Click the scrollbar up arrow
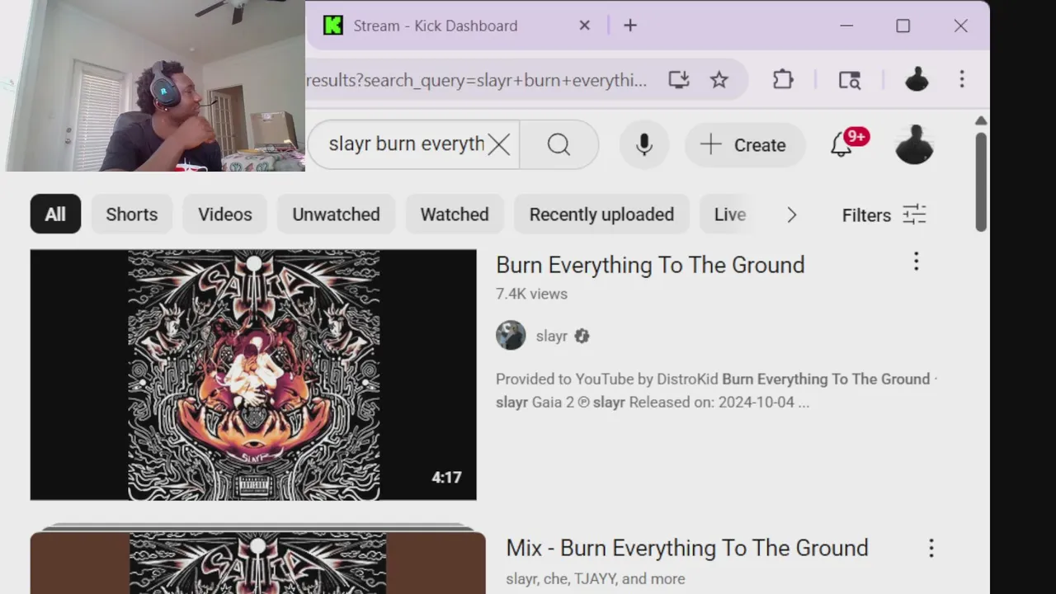This screenshot has height=594, width=1056. pyautogui.click(x=980, y=121)
